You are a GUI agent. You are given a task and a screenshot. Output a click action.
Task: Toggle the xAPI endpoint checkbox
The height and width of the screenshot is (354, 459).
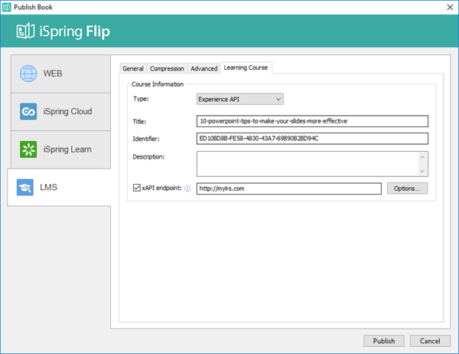(x=136, y=188)
